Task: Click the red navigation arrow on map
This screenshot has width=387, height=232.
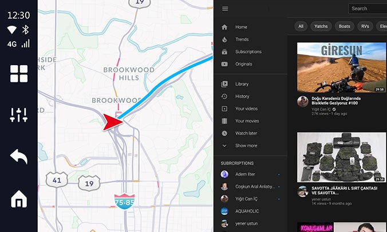Action: [x=113, y=122]
